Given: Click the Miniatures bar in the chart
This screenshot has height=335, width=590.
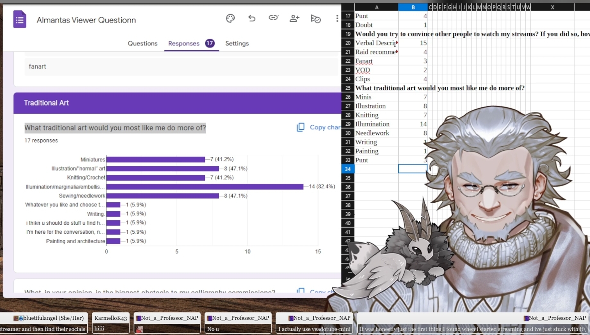Looking at the screenshot, I should pos(156,159).
